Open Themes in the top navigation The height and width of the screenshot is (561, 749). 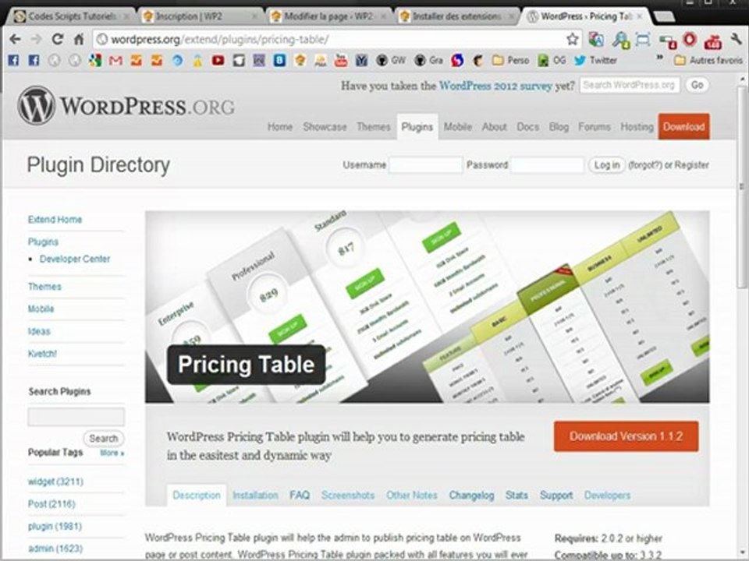pyautogui.click(x=374, y=127)
